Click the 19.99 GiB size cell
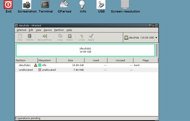190x121 pixels. coord(78,65)
